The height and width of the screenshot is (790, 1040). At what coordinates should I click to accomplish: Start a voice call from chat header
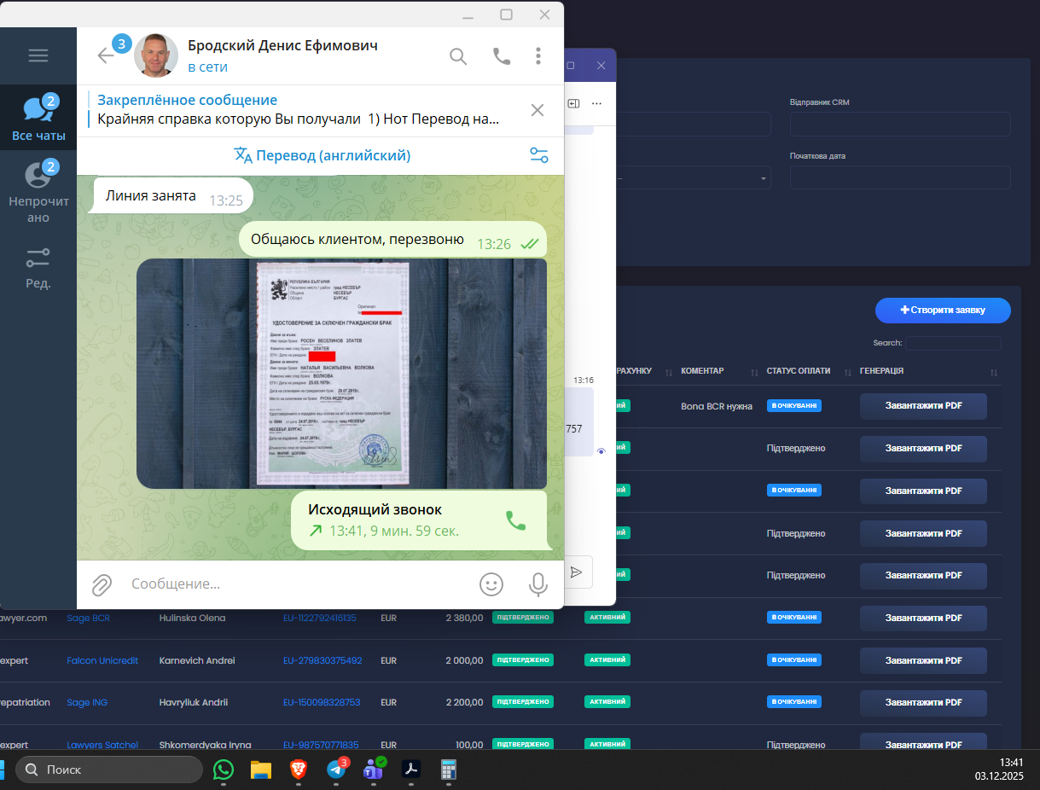[502, 56]
